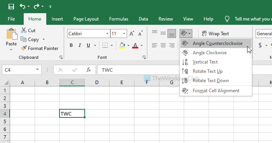Choose Rotate Text Up option

coord(216,71)
